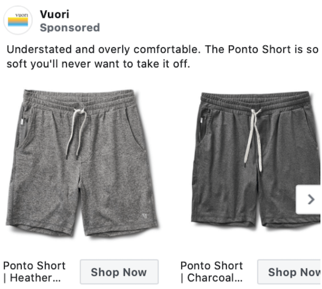322x289 pixels.
Task: Shop Now for the Heather Ponto Short
Action: pyautogui.click(x=119, y=272)
